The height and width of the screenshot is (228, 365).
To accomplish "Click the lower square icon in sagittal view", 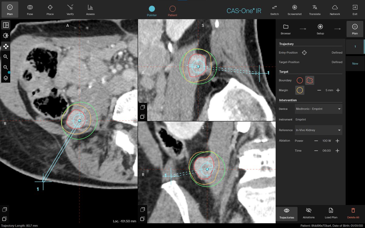I will pos(142,116).
